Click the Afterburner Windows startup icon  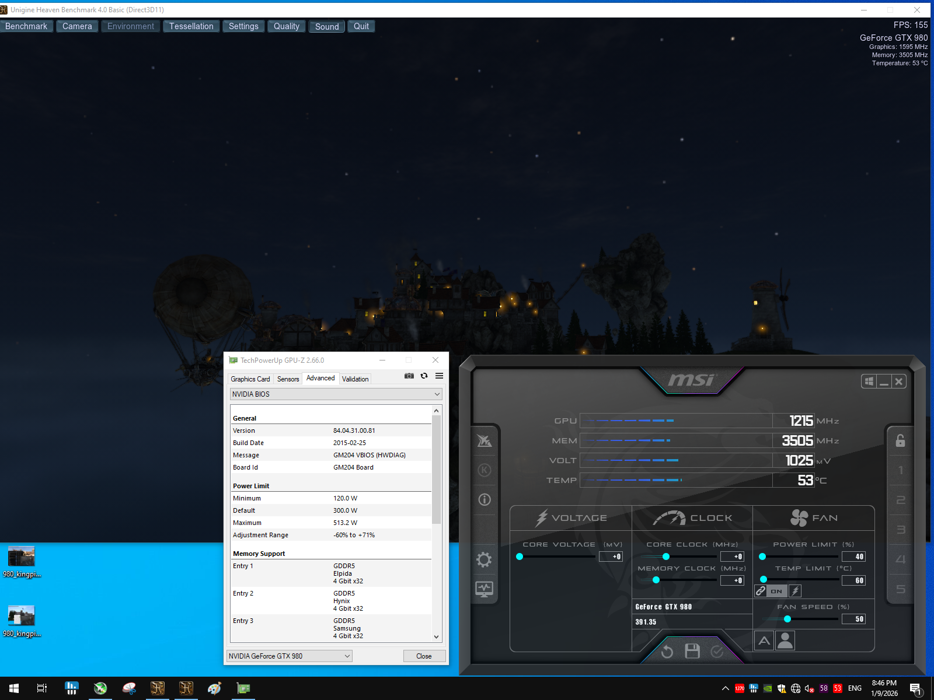point(869,381)
